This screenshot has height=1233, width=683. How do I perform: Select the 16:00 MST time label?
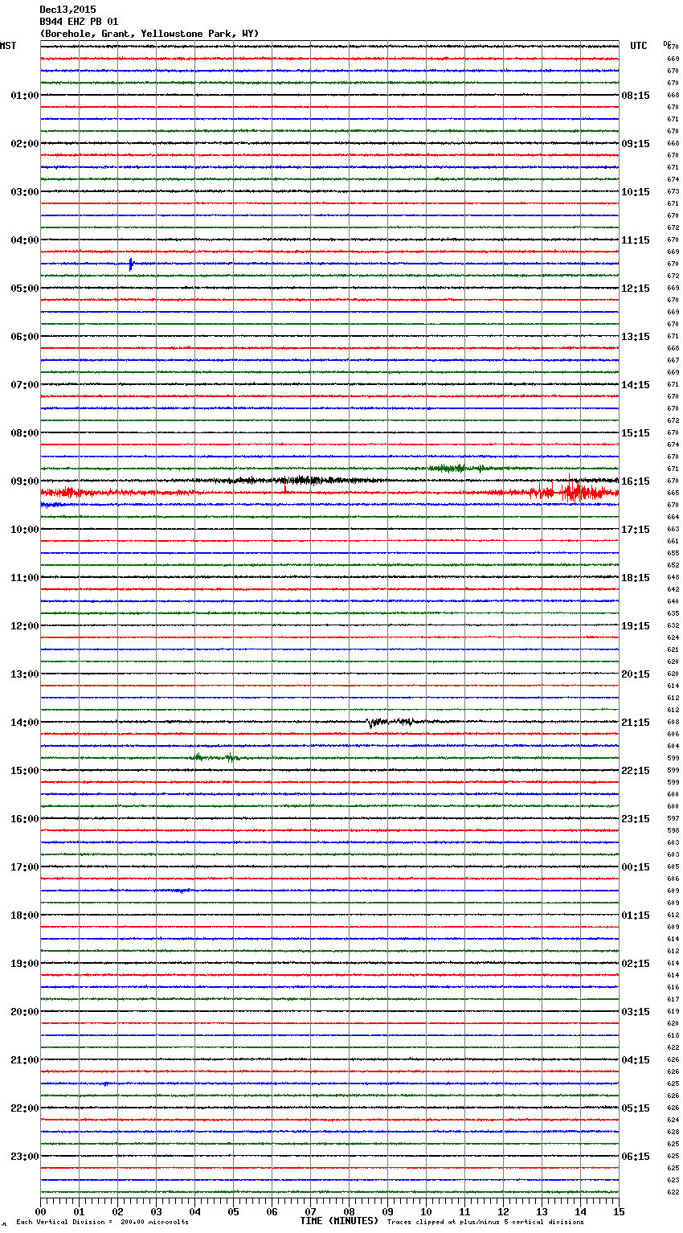click(25, 819)
